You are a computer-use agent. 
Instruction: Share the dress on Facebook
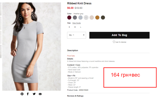tap(28, 94)
